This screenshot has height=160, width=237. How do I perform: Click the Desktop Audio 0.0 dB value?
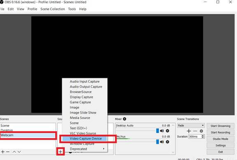pyautogui.click(x=166, y=125)
